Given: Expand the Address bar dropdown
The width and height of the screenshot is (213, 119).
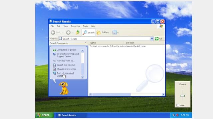Looking at the screenshot, I should [152, 39].
